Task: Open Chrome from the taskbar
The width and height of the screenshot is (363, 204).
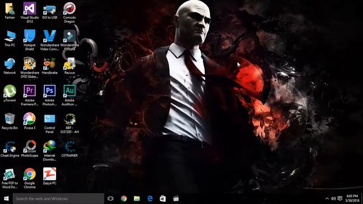Action: 124,198
